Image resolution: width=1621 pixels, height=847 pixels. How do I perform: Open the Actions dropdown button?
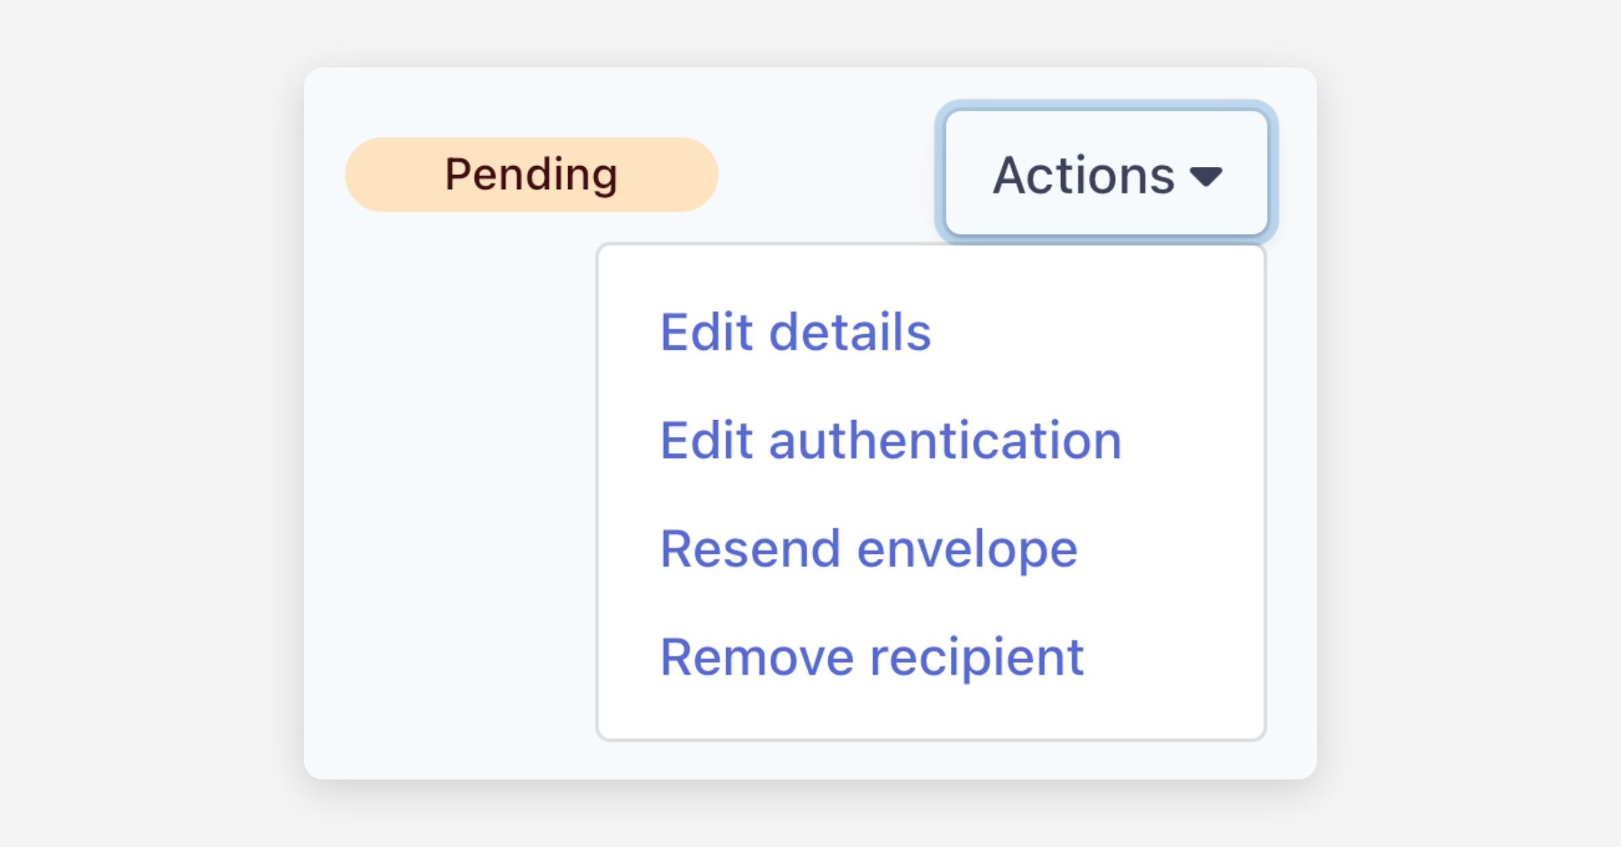click(1106, 174)
